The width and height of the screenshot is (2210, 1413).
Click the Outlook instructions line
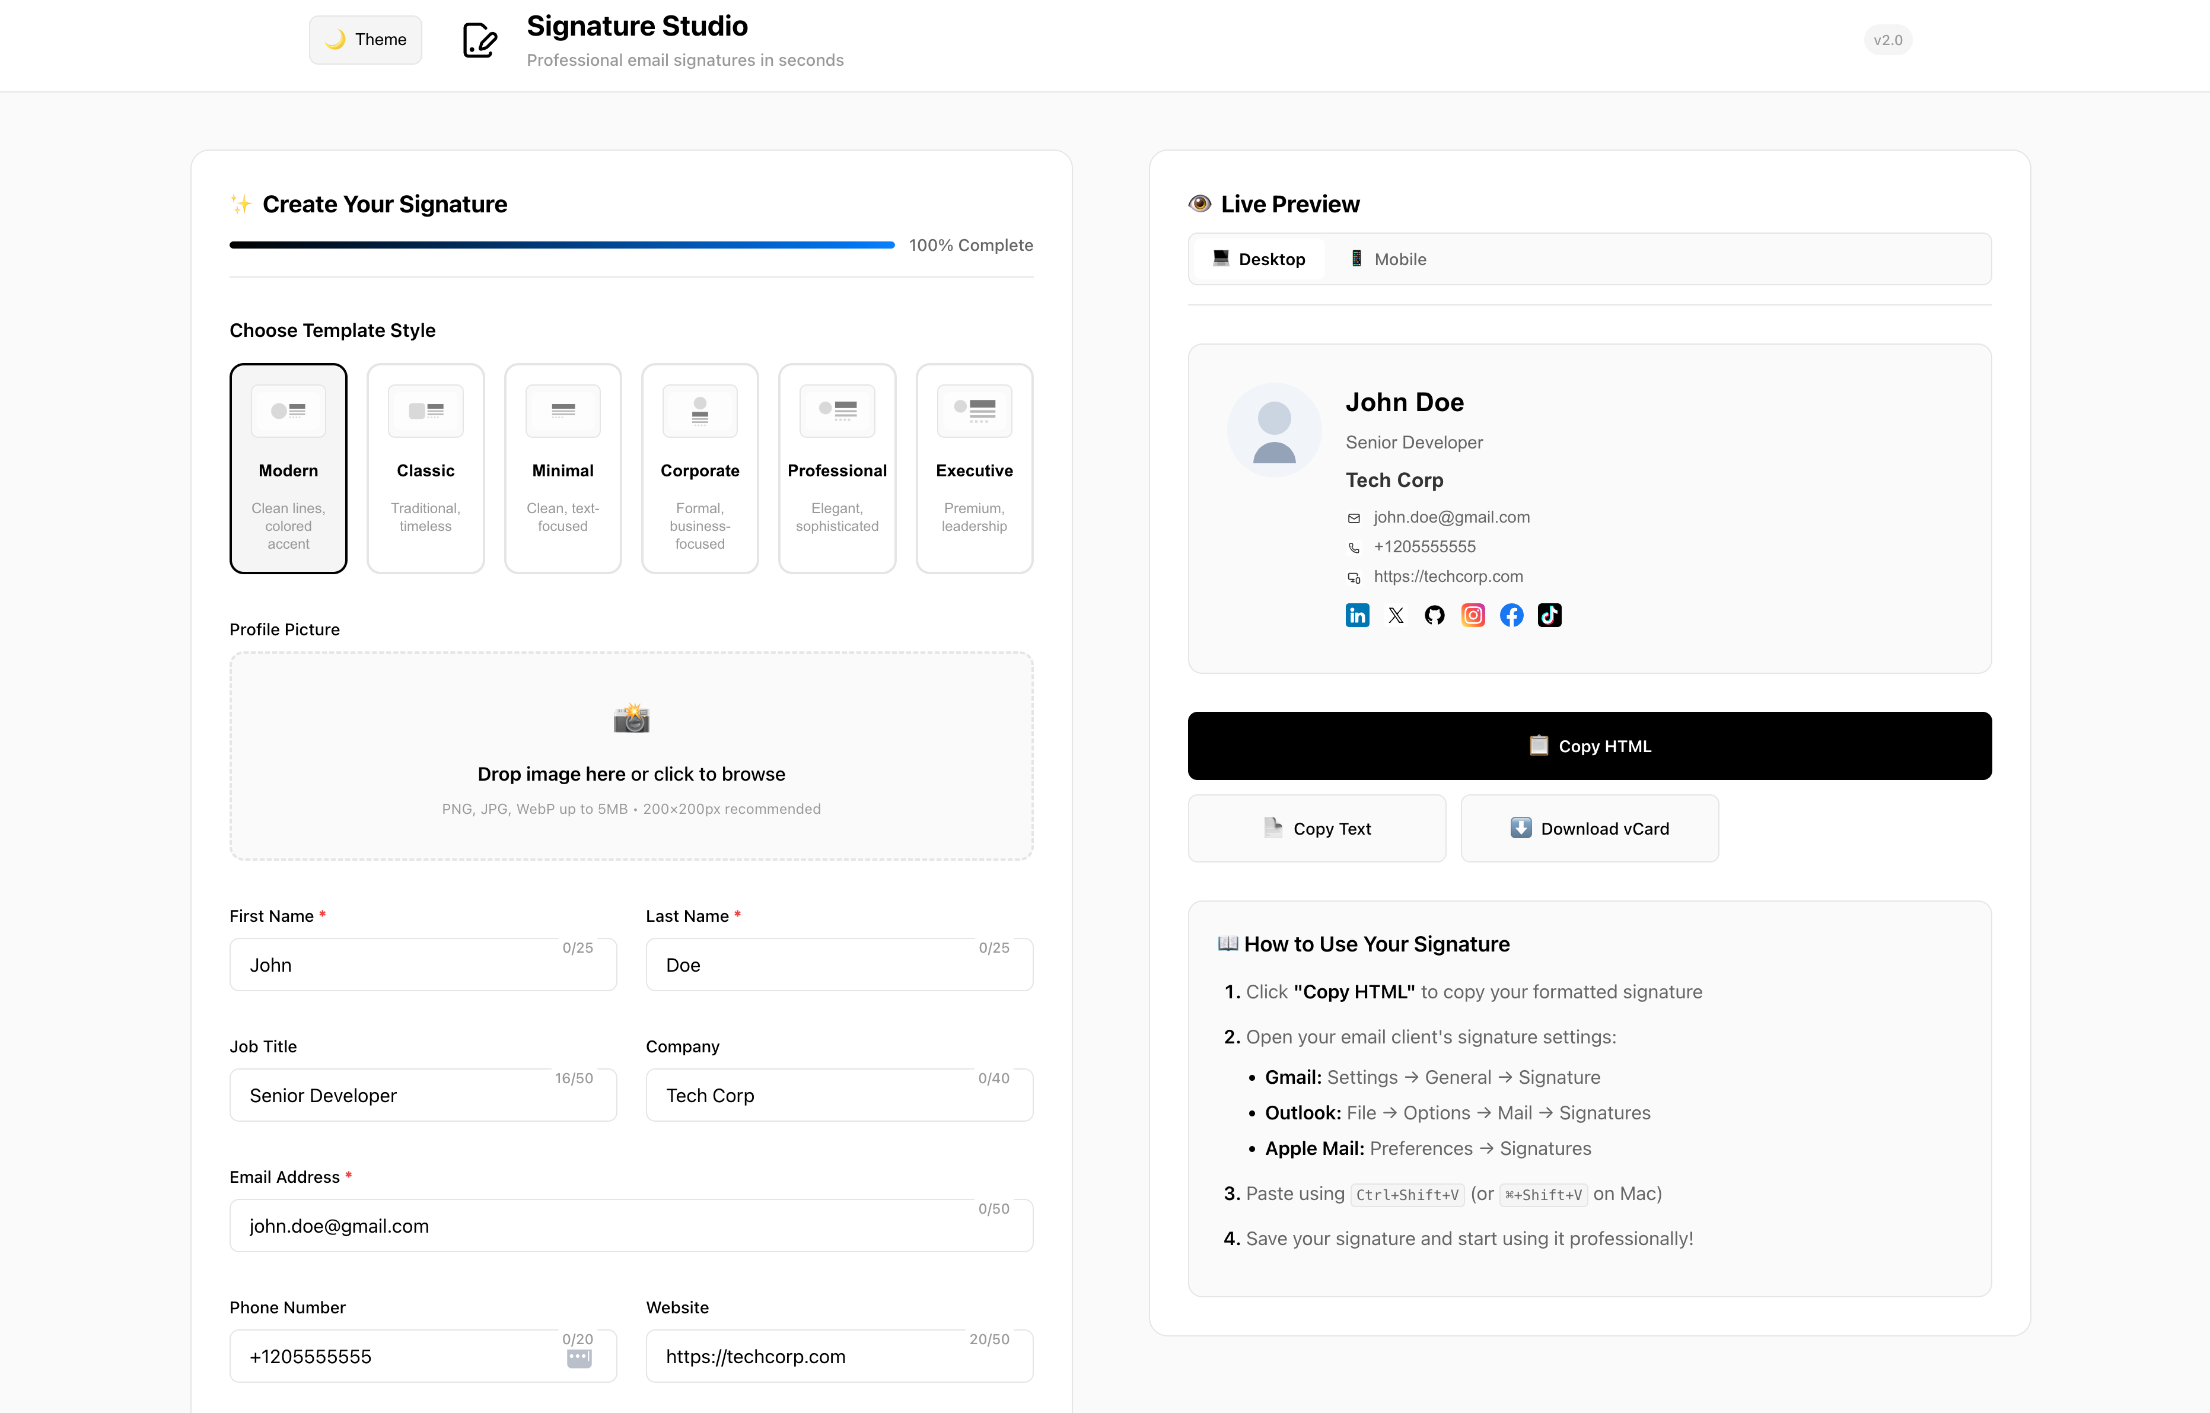click(x=1457, y=1113)
